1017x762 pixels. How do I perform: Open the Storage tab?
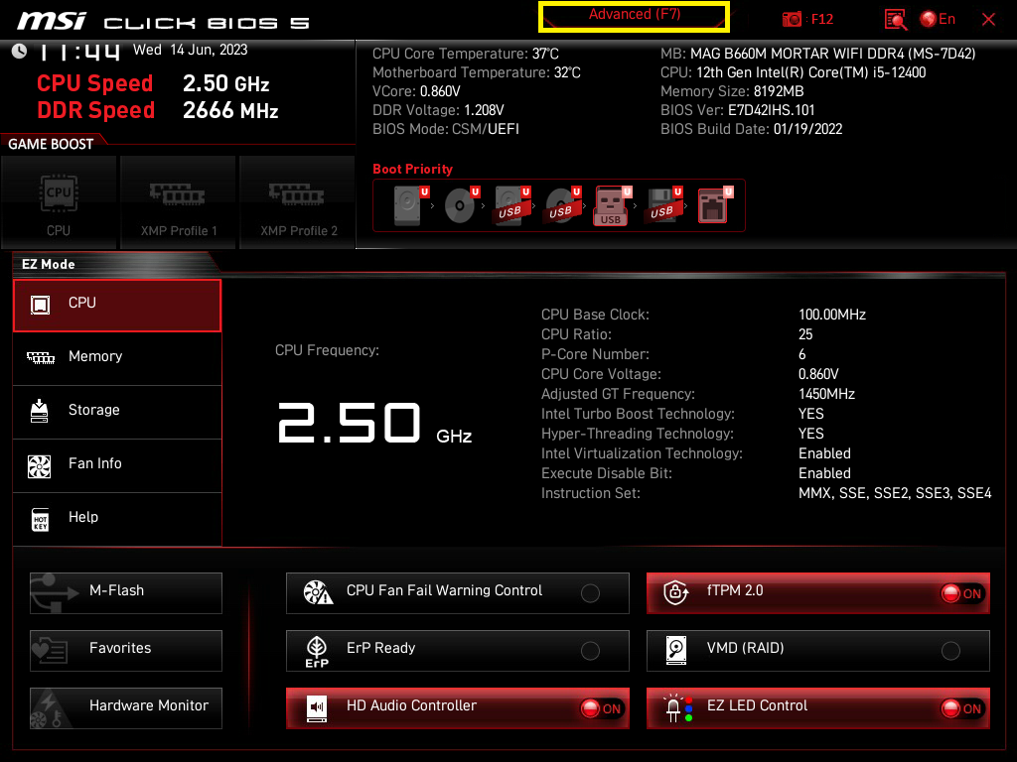pos(117,412)
